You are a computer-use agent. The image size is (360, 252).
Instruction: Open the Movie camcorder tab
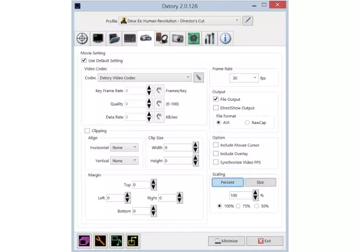pos(146,38)
